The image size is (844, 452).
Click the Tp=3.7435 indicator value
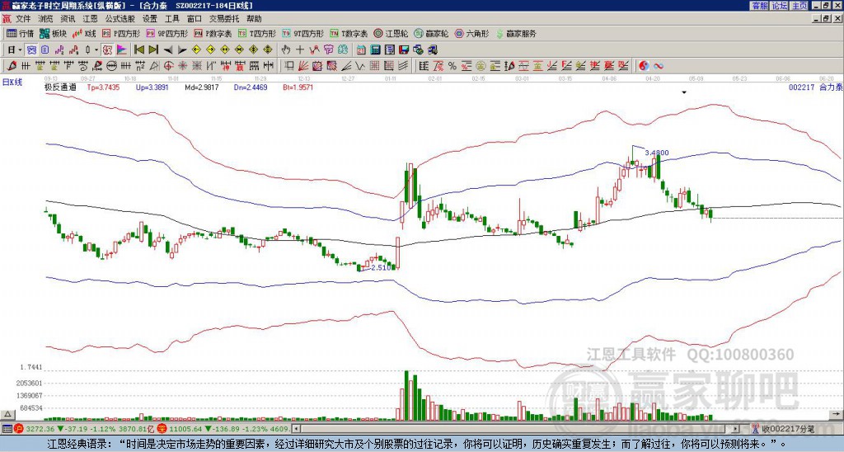click(103, 87)
